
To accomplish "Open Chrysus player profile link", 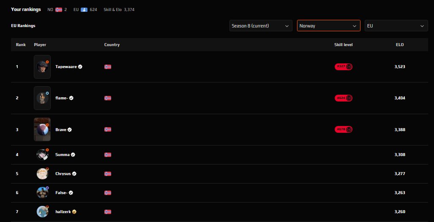I will coord(63,174).
